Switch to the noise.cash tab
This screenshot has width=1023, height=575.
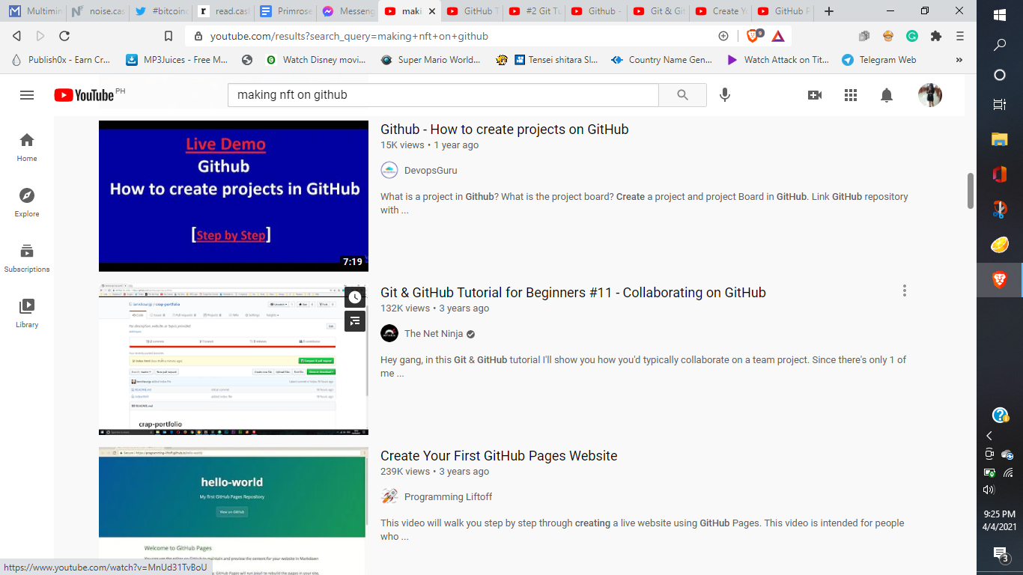(97, 11)
